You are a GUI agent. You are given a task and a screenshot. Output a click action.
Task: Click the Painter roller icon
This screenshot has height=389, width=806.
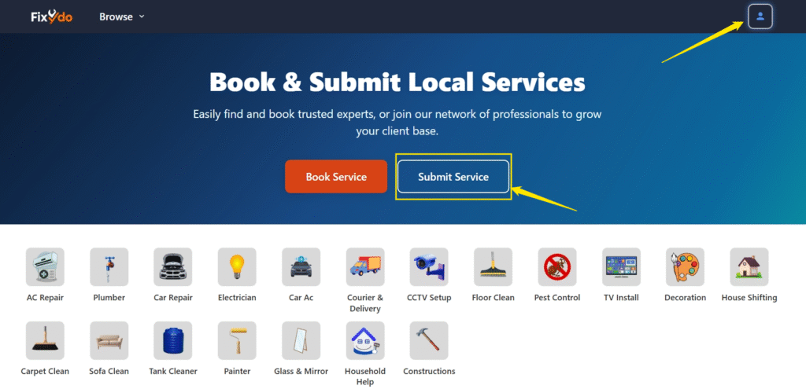pyautogui.click(x=237, y=340)
